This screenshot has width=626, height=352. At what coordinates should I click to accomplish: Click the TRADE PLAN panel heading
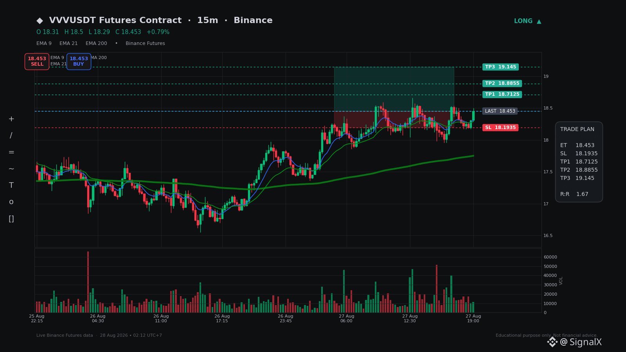click(x=577, y=129)
